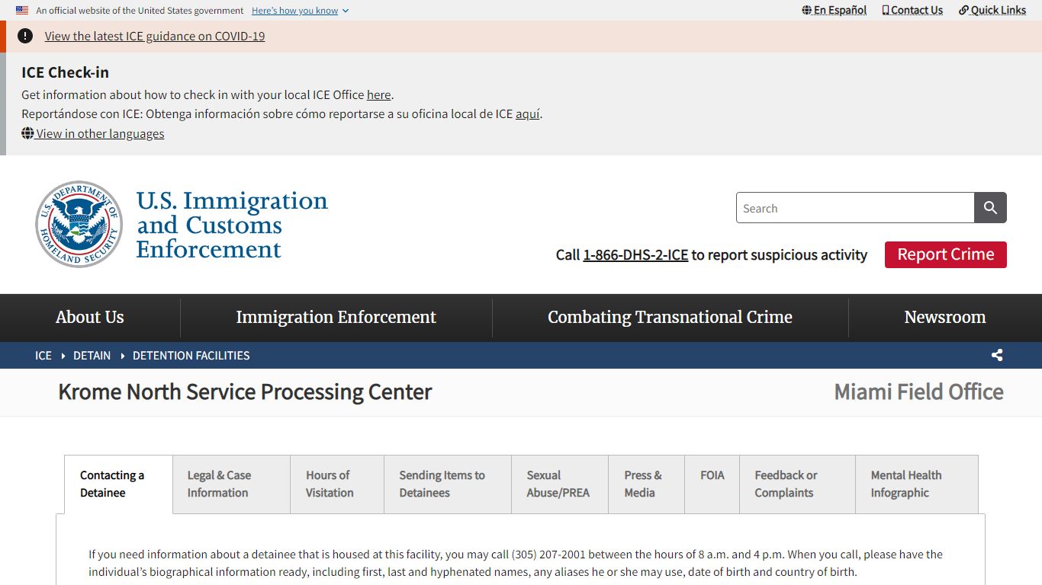The width and height of the screenshot is (1042, 585).
Task: View the latest ICE guidance on COVID-19
Action: pos(155,36)
